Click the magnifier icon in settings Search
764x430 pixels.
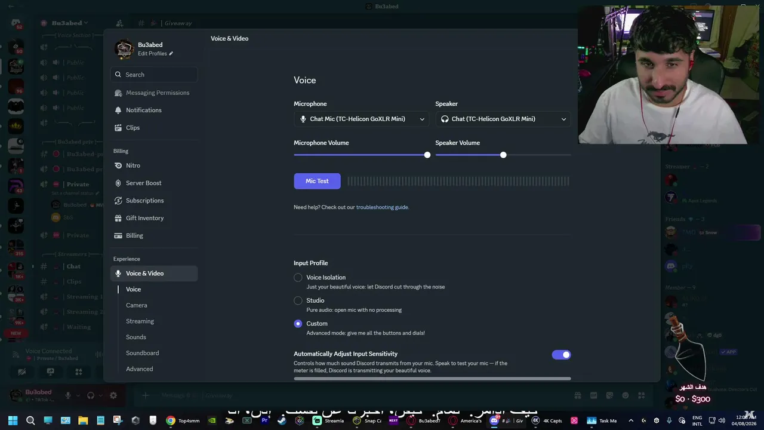(118, 75)
